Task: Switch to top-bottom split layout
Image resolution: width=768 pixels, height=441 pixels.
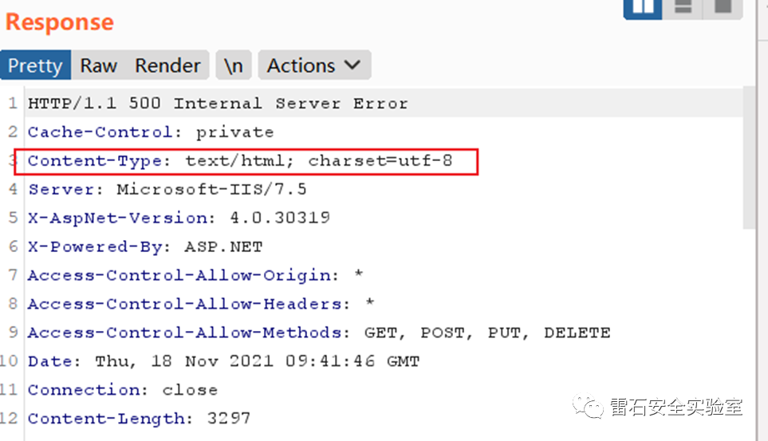Action: point(683,6)
